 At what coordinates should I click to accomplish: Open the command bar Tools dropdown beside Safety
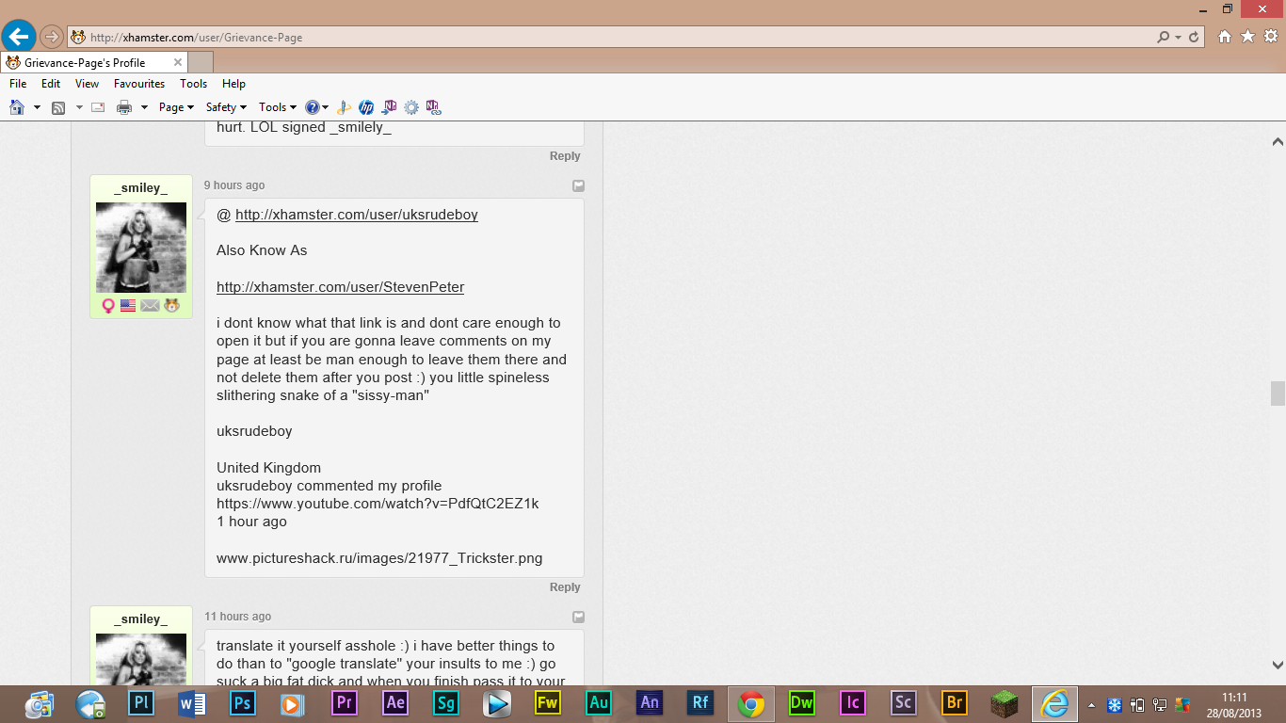point(278,107)
